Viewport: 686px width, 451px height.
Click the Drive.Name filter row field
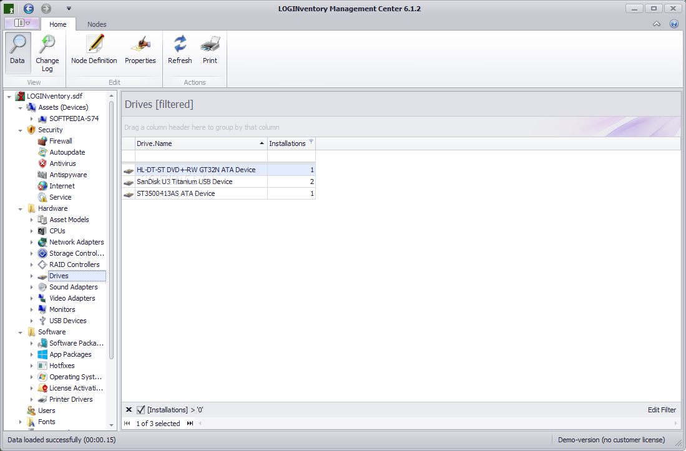coord(201,156)
